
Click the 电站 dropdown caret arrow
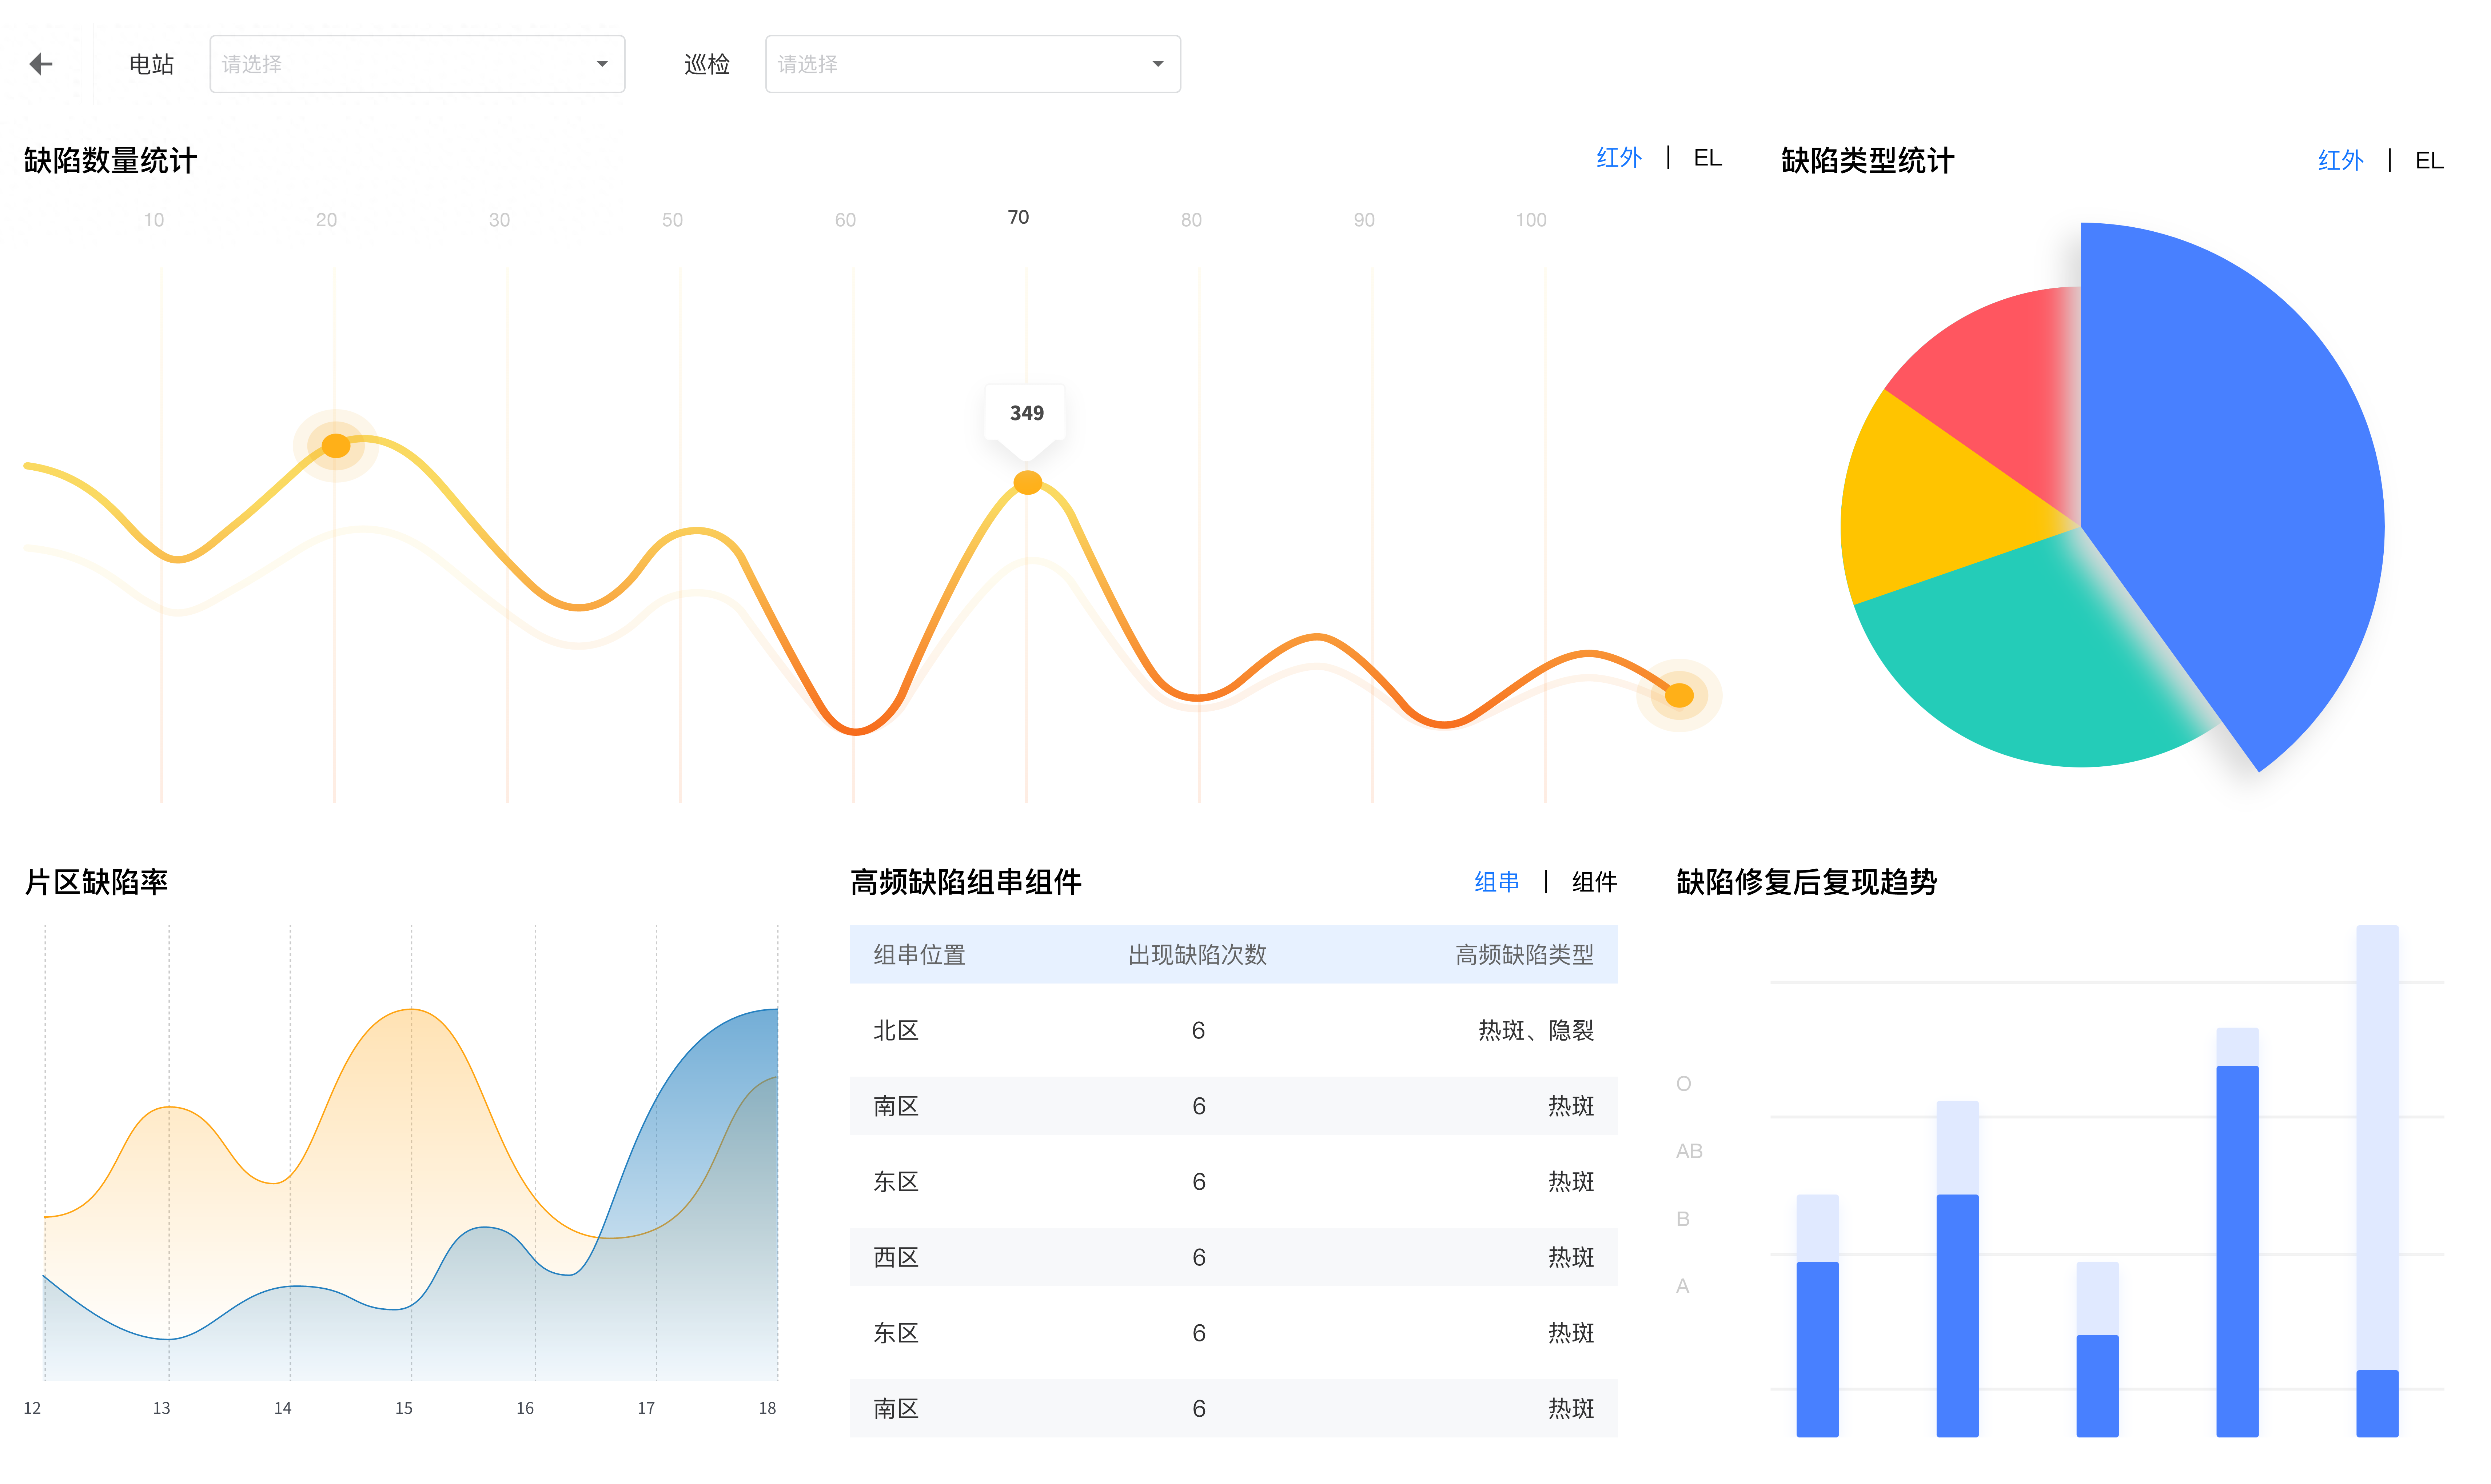[x=602, y=64]
